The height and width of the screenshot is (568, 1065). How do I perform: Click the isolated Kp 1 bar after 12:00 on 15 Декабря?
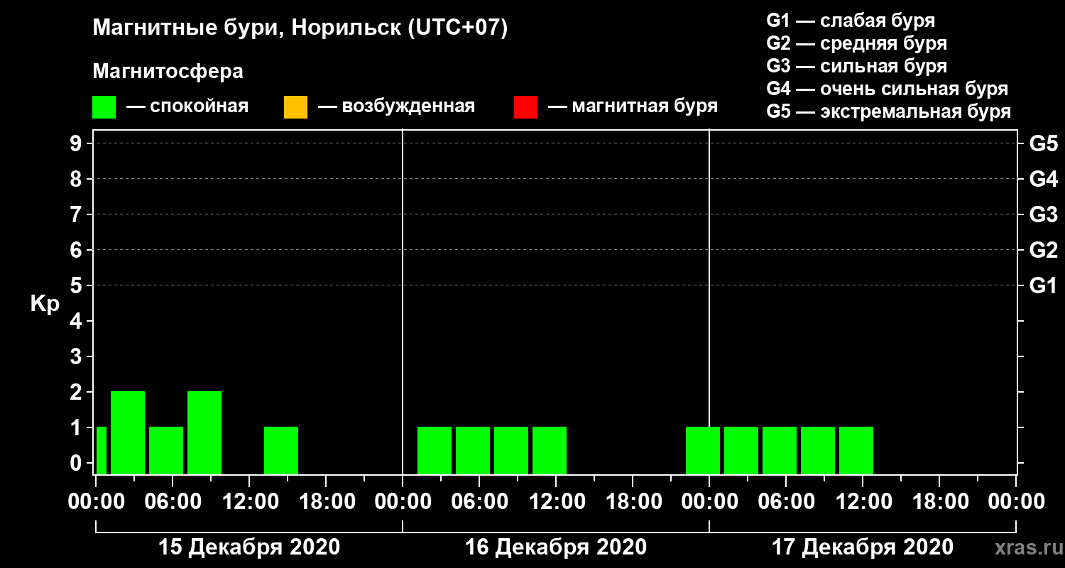coord(281,450)
